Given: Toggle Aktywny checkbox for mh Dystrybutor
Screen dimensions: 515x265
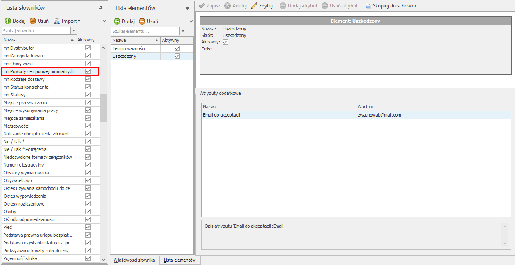Looking at the screenshot, I should [x=88, y=48].
